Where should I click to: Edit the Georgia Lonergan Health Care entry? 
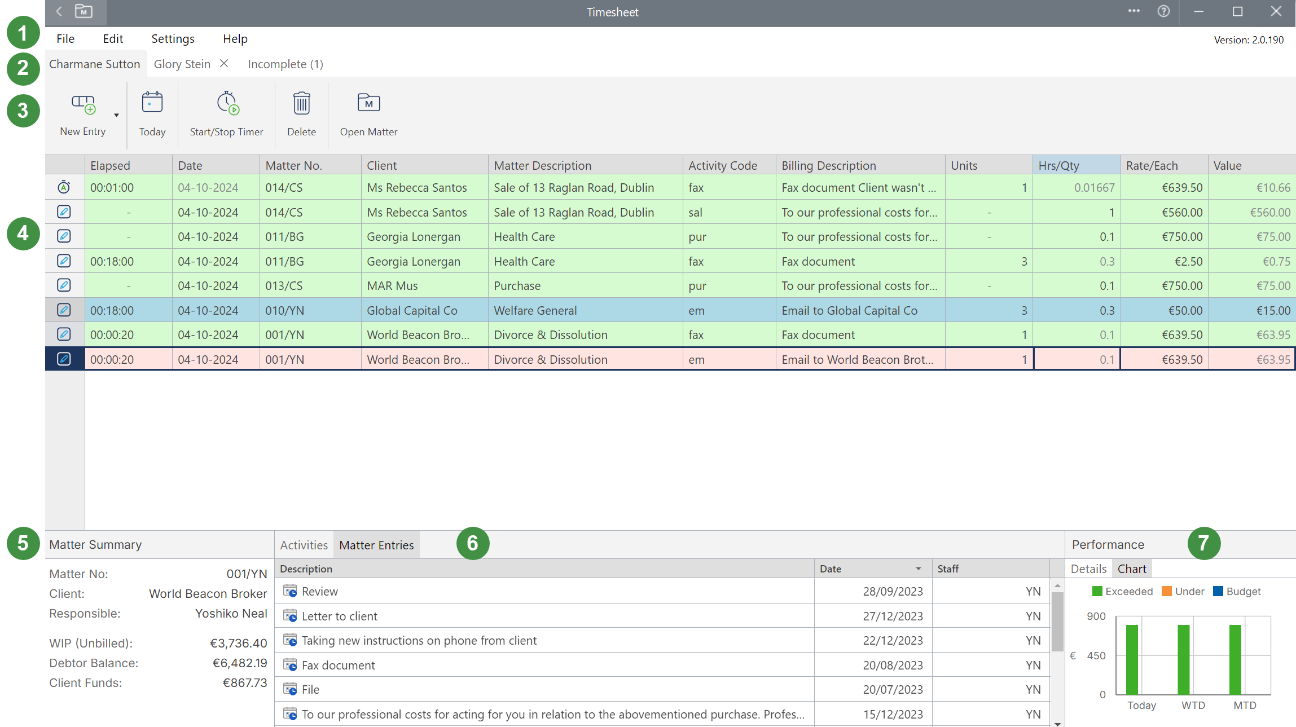click(x=64, y=236)
